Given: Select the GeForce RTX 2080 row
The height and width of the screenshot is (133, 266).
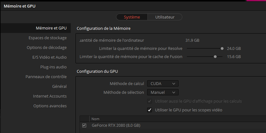Looking at the screenshot, I should (116, 125).
